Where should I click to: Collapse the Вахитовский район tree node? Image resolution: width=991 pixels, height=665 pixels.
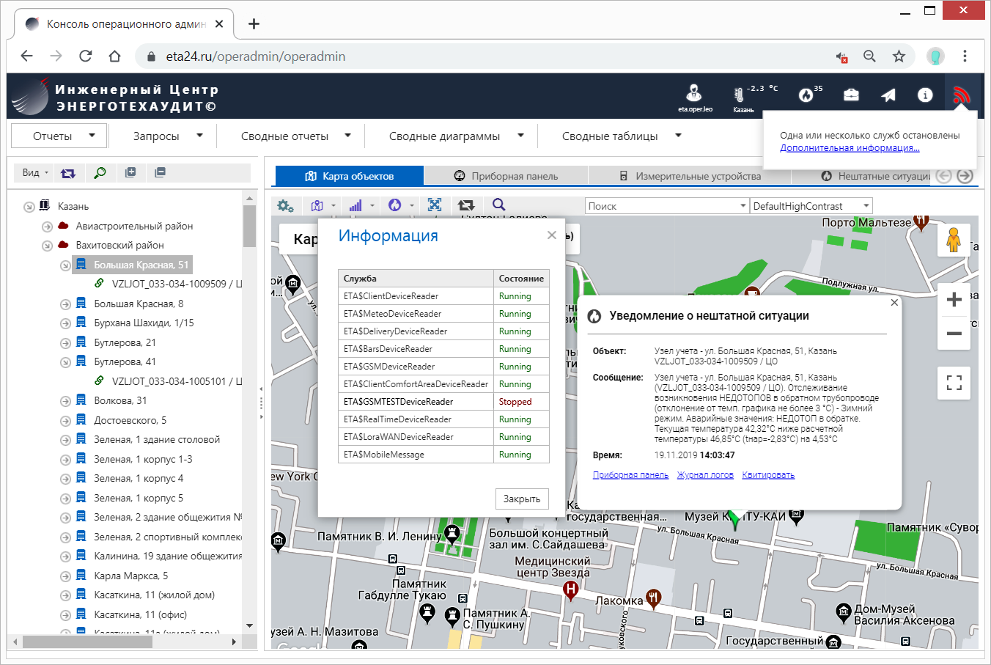tap(47, 246)
